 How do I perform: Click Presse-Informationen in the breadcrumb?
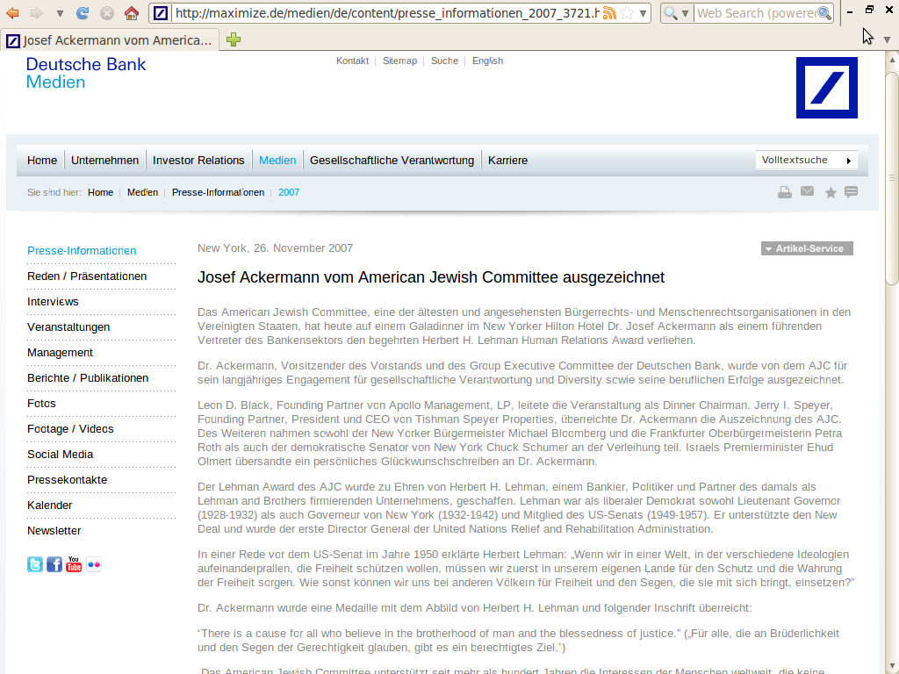(218, 192)
